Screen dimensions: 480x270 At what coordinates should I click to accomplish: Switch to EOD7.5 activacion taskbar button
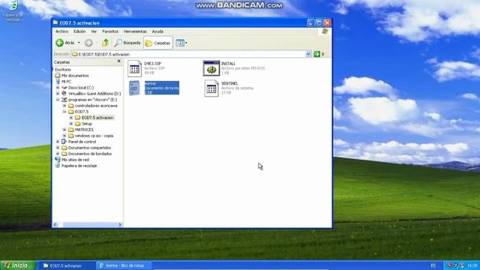pos(67,265)
